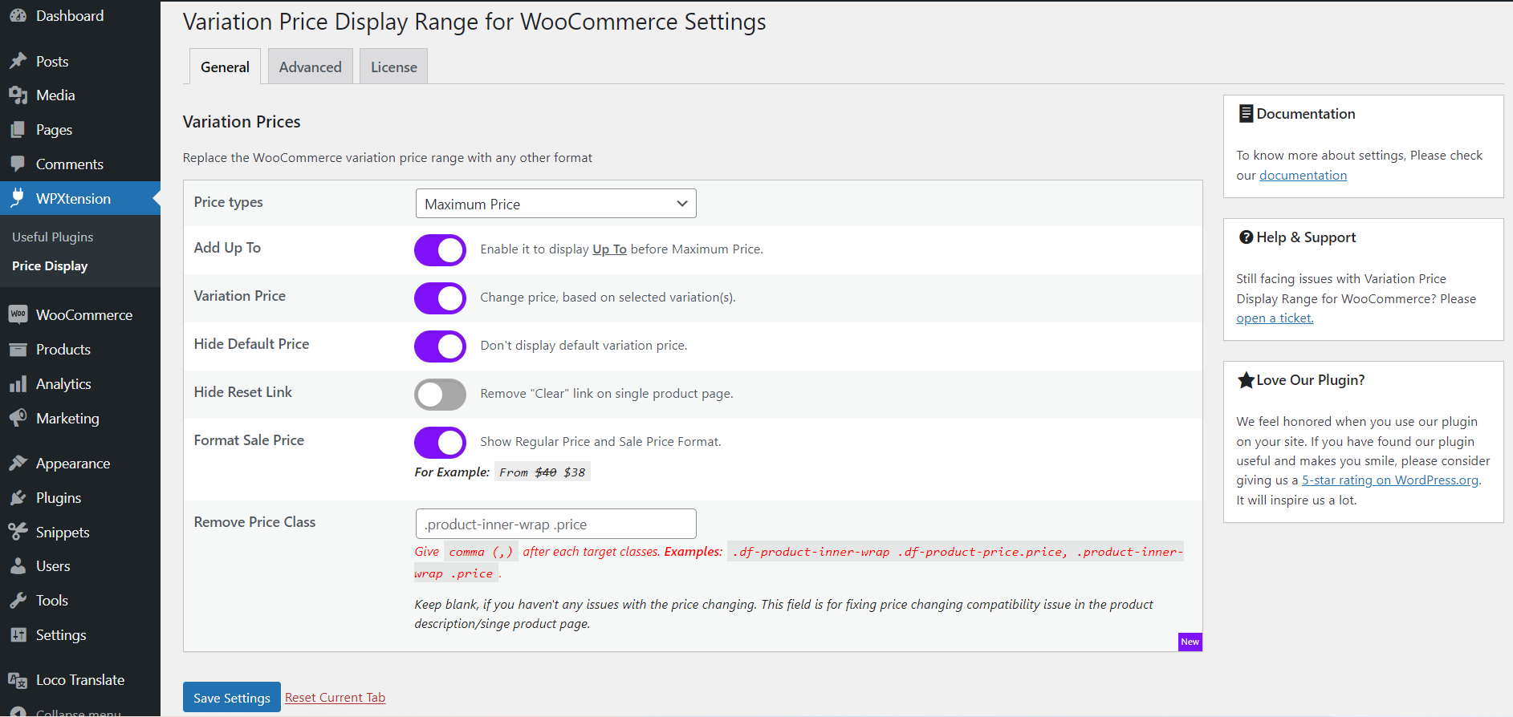
Task: Toggle the Hide Default Price switch
Action: click(x=440, y=346)
